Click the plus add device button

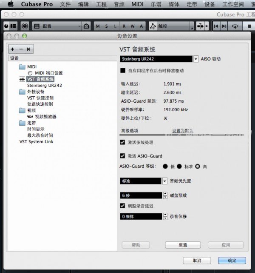[12, 49]
